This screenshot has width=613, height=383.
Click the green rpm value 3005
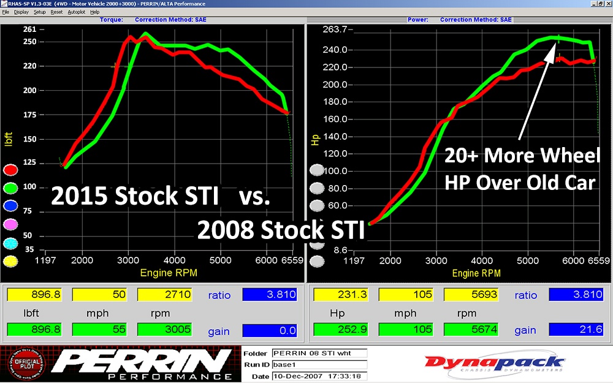pyautogui.click(x=164, y=329)
